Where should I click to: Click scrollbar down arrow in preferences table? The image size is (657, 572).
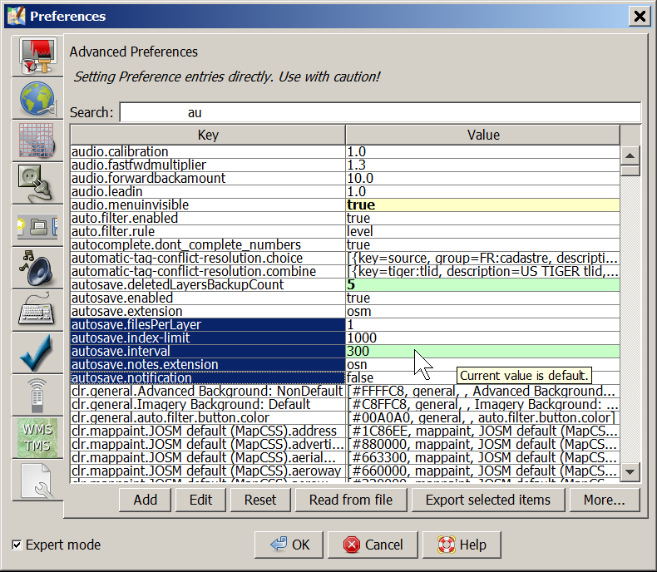[x=630, y=471]
